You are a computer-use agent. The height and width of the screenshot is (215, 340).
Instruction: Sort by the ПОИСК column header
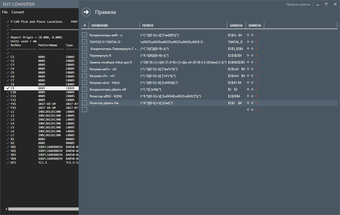pos(183,25)
